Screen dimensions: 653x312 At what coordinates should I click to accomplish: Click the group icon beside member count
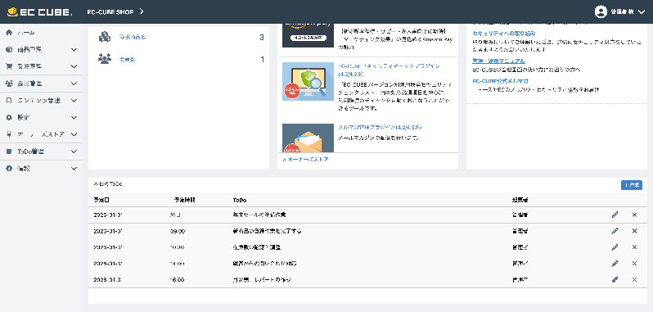tap(105, 59)
